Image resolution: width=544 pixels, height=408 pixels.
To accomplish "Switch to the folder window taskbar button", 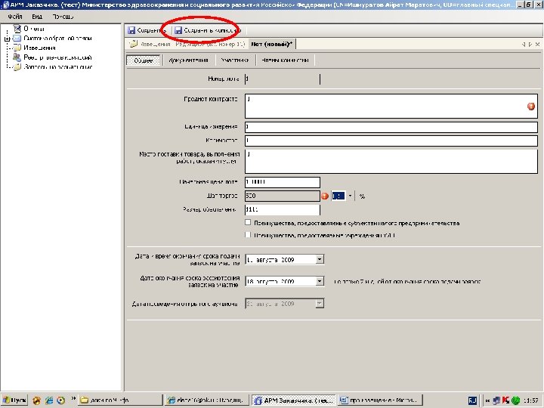I will pos(120,400).
